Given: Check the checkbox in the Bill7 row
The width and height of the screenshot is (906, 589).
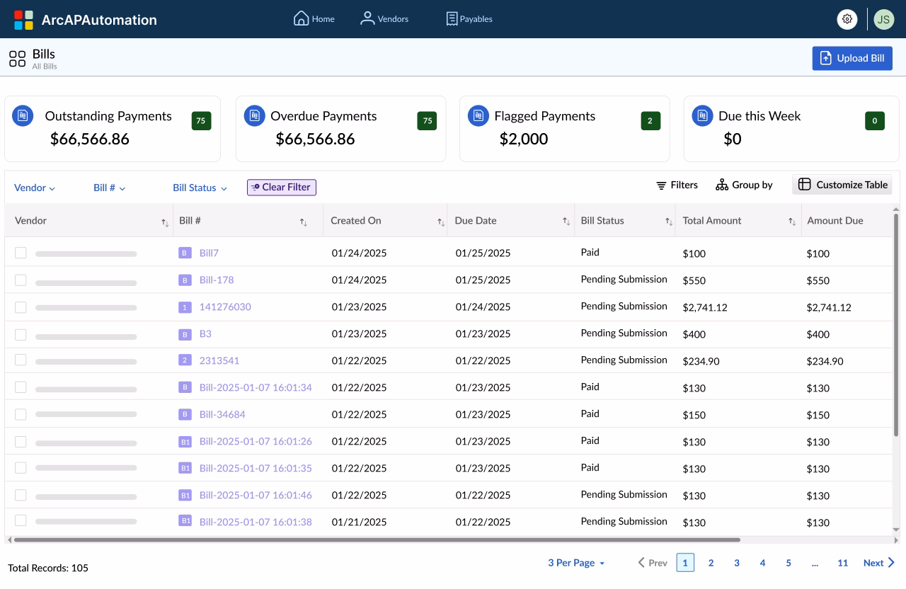Looking at the screenshot, I should click(21, 253).
